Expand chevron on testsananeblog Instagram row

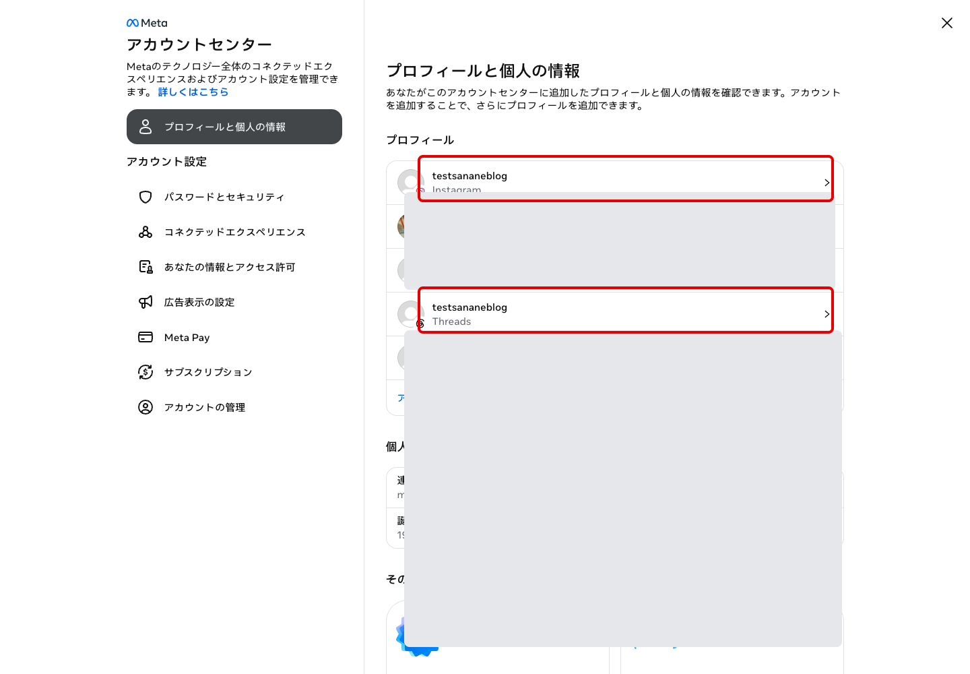pos(827,183)
